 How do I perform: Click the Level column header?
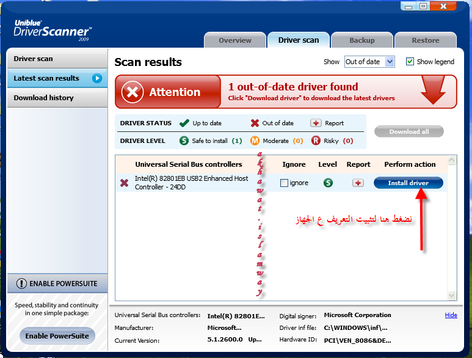(x=327, y=164)
